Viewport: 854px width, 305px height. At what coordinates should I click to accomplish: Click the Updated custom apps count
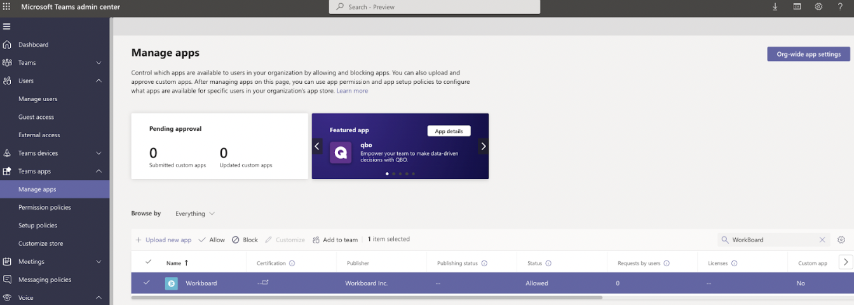pyautogui.click(x=224, y=152)
